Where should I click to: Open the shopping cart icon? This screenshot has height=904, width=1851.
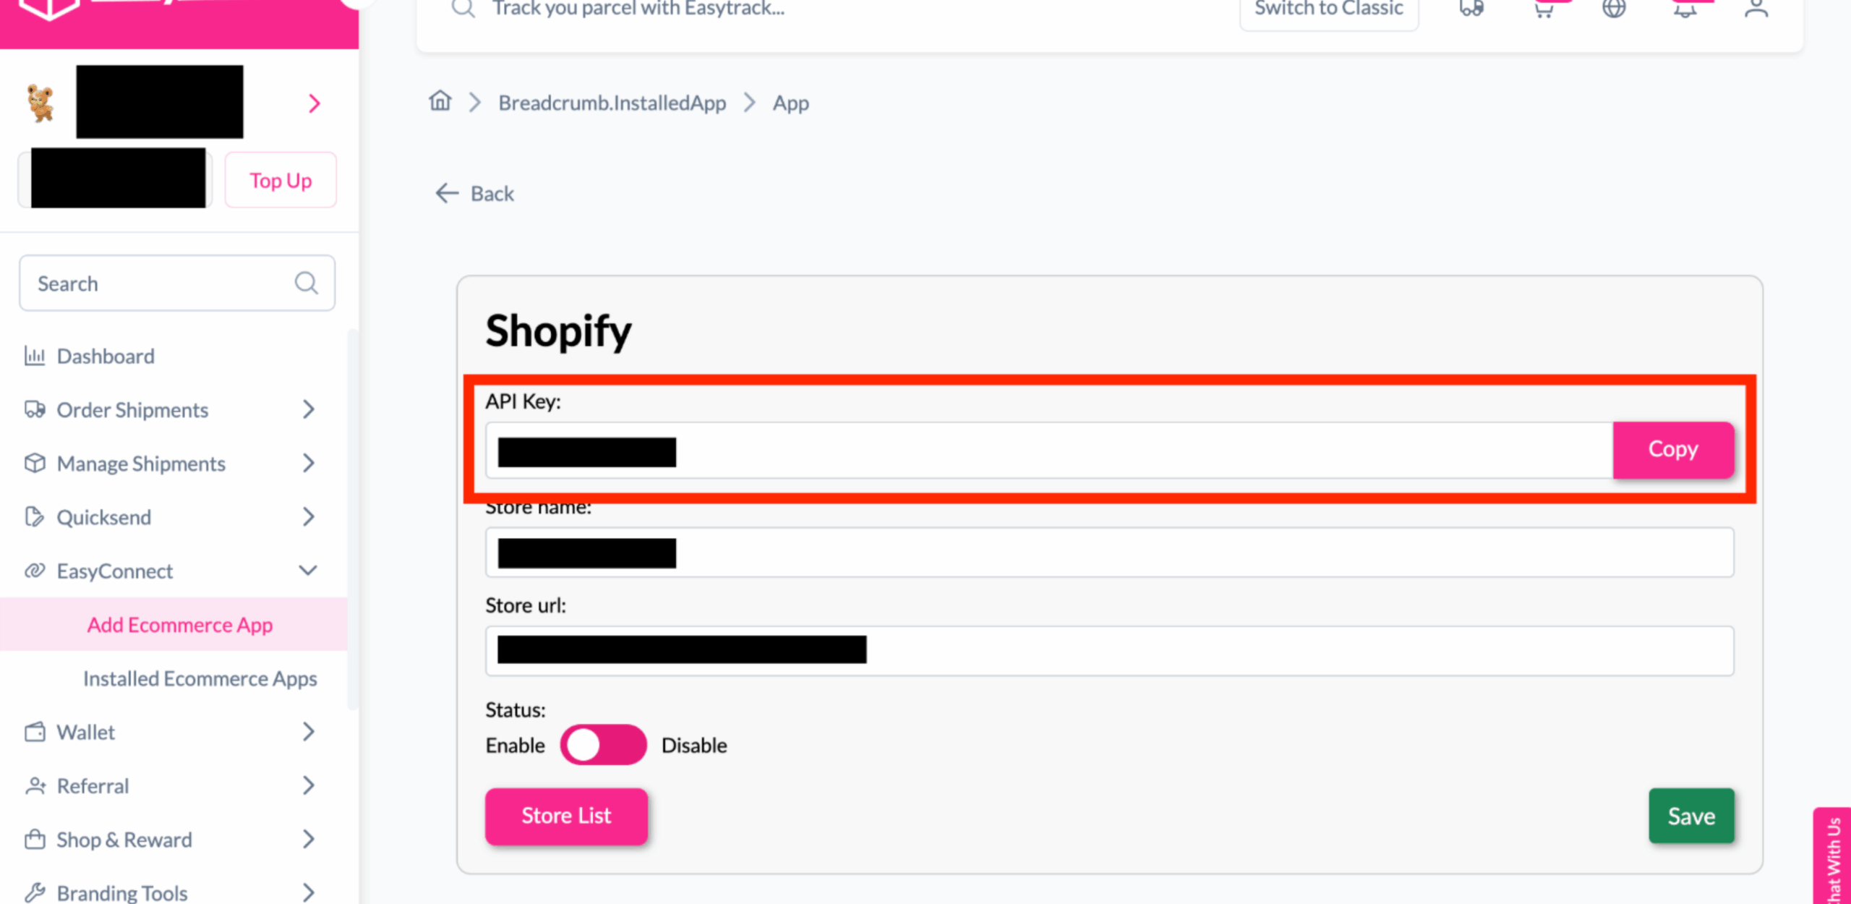pyautogui.click(x=1543, y=9)
